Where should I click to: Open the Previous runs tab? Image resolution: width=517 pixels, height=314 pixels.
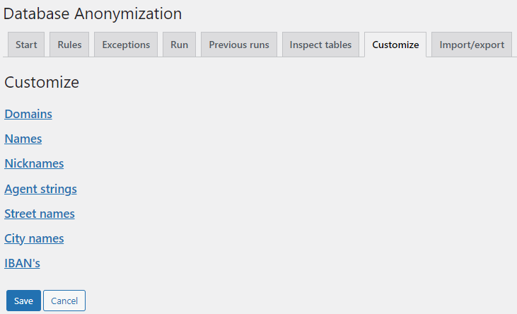click(x=239, y=45)
